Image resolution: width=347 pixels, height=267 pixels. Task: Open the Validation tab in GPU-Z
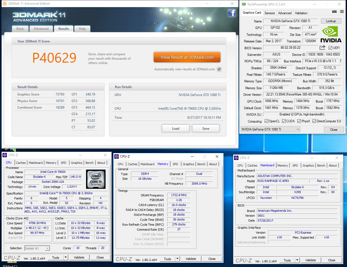[x=301, y=13]
